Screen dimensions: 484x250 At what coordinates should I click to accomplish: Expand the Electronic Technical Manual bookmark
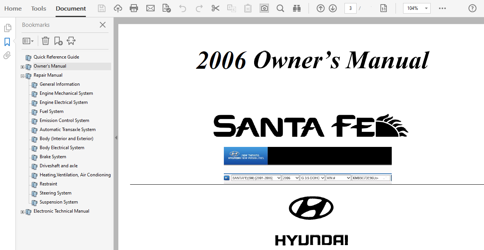pos(22,212)
